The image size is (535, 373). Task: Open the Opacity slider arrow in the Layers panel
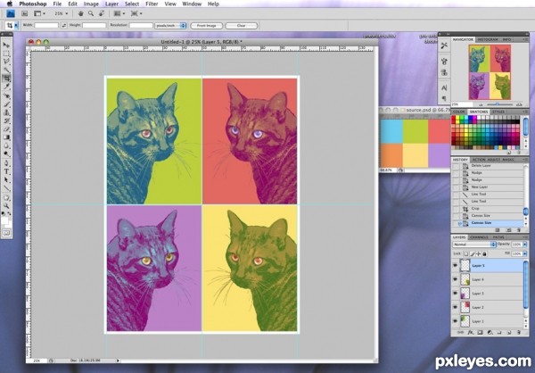click(x=525, y=245)
